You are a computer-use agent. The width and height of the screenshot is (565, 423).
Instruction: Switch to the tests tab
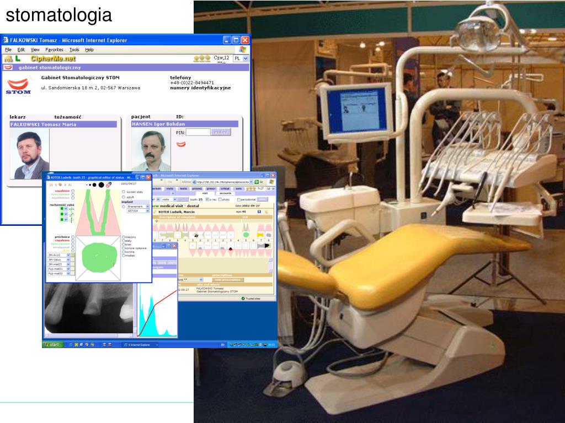tap(183, 188)
